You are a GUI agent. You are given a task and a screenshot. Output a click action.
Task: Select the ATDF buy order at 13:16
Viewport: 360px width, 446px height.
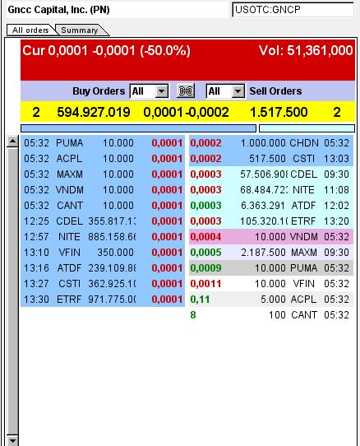coord(103,268)
